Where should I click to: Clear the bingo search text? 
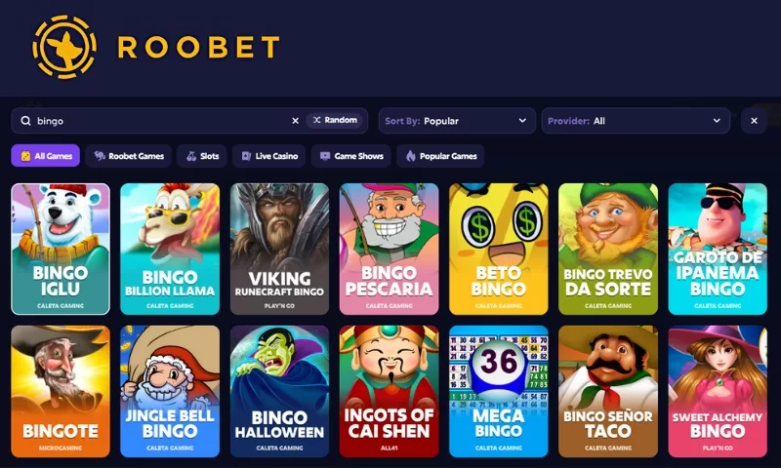pos(296,121)
